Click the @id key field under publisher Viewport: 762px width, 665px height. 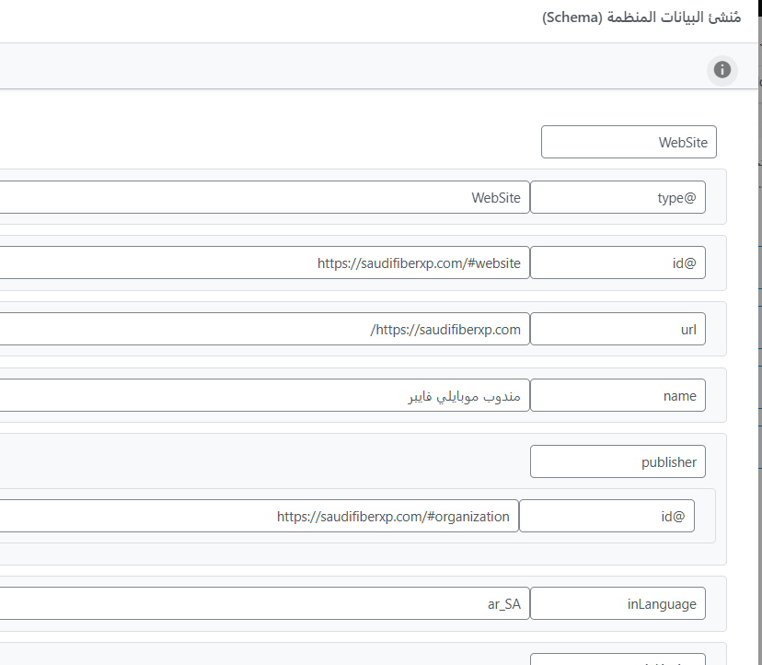click(606, 516)
